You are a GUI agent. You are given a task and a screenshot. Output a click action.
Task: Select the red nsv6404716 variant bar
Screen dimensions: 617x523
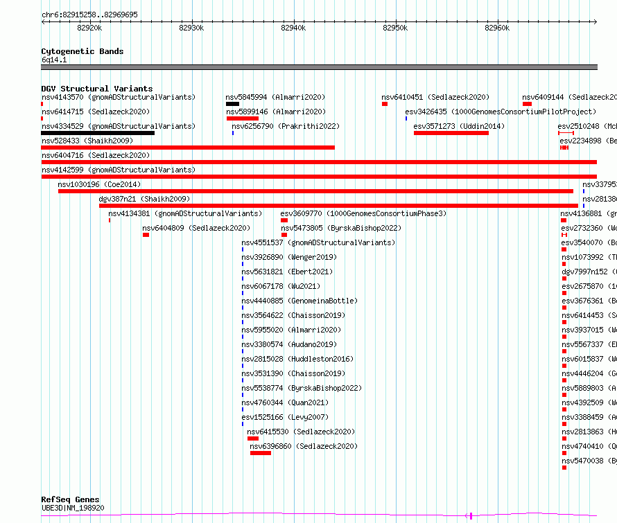[x=319, y=162]
